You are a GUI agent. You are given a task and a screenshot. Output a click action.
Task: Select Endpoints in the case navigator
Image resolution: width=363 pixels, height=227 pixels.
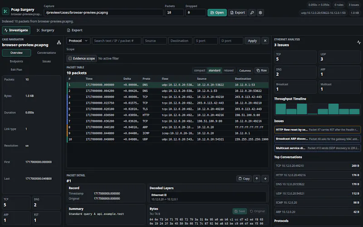(16, 61)
